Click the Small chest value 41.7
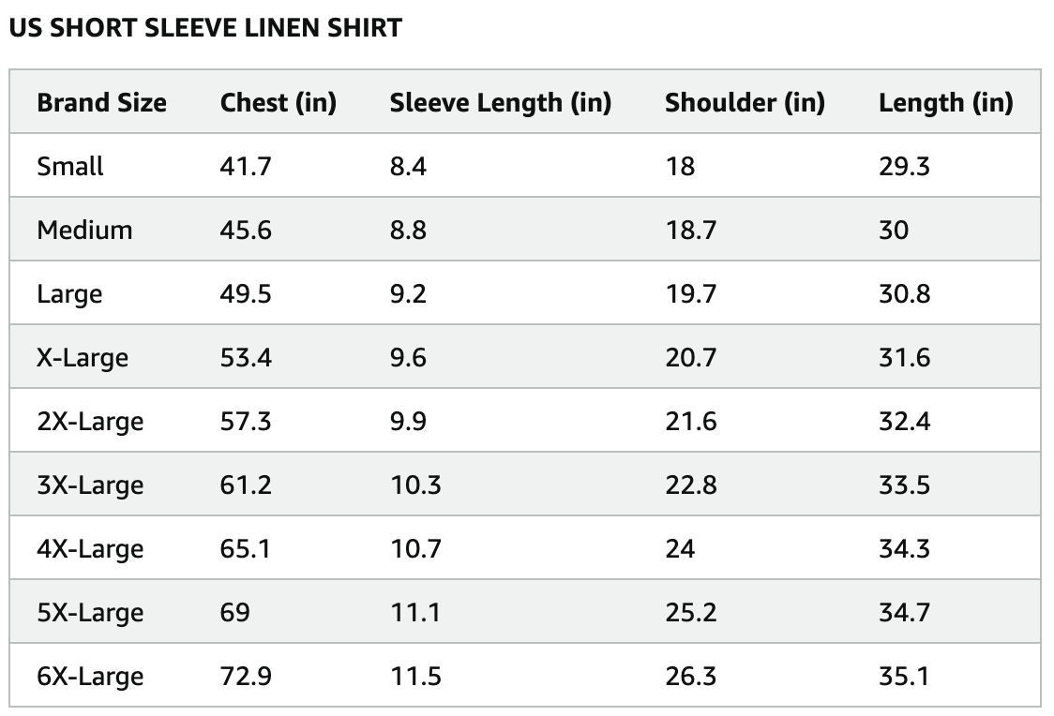Screen dimensions: 1054x716 click(x=246, y=166)
